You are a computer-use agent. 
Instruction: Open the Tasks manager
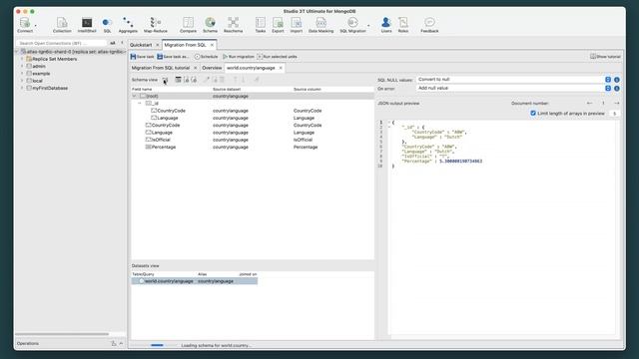[260, 24]
